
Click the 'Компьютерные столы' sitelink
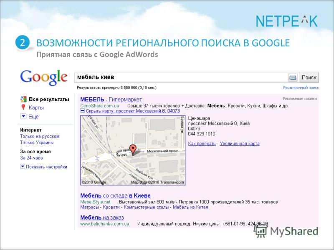146,207
